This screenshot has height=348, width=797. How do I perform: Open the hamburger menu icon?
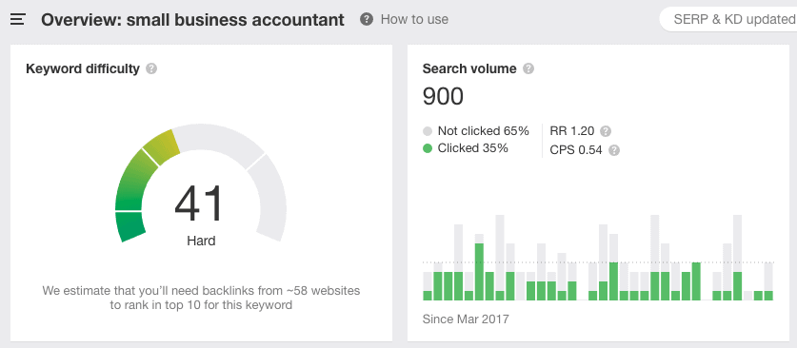18,20
